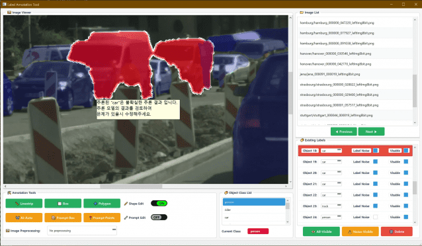Open the Image Preprocessing dropdown
This screenshot has width=422, height=246.
coord(82,230)
